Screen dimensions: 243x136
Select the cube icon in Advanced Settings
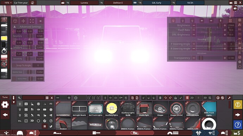[15, 21]
